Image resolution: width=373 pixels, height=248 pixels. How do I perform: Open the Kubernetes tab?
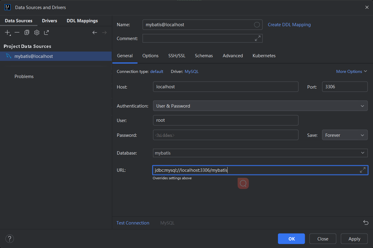[x=264, y=56]
